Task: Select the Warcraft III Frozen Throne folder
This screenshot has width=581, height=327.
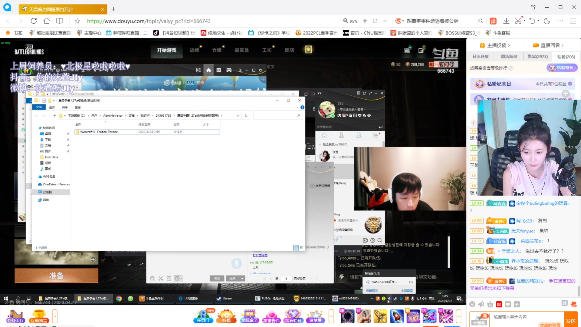Action: 147,132
